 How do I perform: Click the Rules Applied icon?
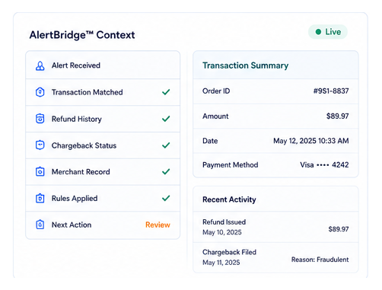tap(40, 198)
